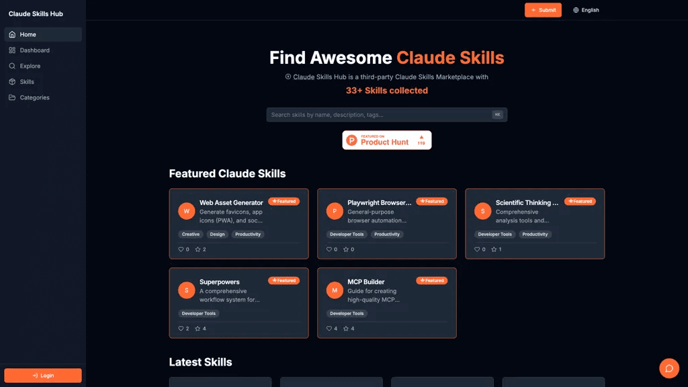Open the Home sidebar item
This screenshot has width=688, height=387.
click(x=43, y=34)
